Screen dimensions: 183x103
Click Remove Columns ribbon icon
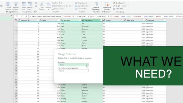point(16,6)
